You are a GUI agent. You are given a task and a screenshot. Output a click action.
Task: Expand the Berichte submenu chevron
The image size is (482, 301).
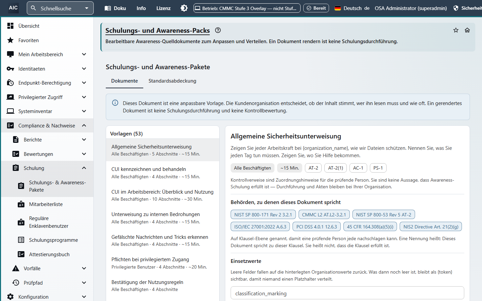pyautogui.click(x=84, y=139)
